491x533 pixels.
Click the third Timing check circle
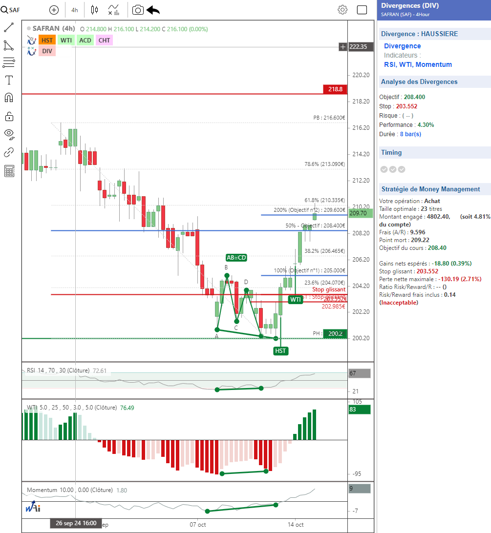click(x=402, y=169)
